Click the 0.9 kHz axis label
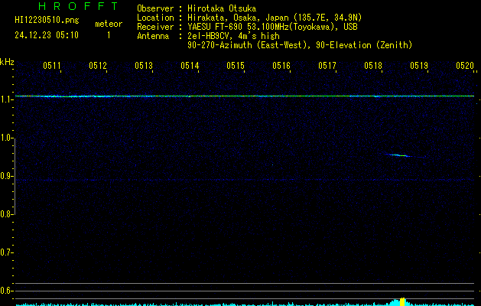Viewport: 481px width, 306px height. [x=6, y=176]
